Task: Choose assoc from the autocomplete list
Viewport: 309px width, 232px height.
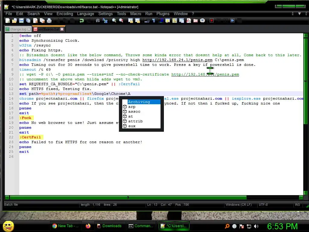Action: click(141, 111)
